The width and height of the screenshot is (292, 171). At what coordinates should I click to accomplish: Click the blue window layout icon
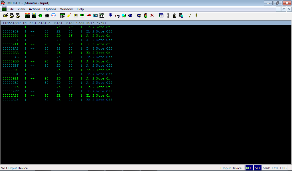point(161,16)
